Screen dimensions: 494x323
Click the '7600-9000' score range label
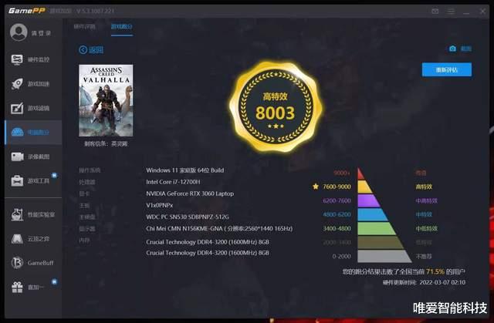click(x=337, y=187)
